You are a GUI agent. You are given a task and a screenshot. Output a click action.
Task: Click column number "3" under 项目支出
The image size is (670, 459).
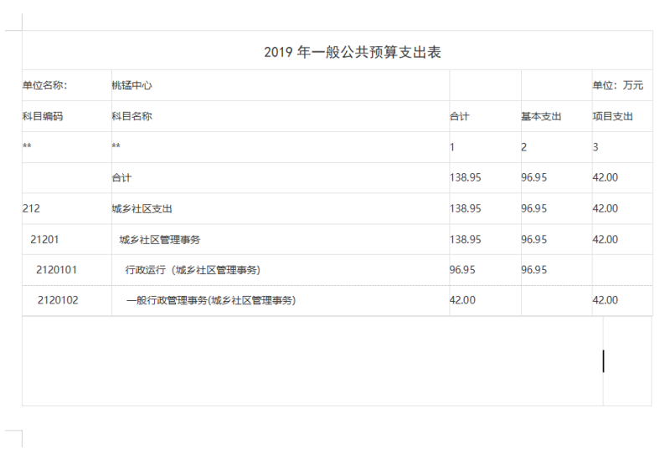point(595,147)
